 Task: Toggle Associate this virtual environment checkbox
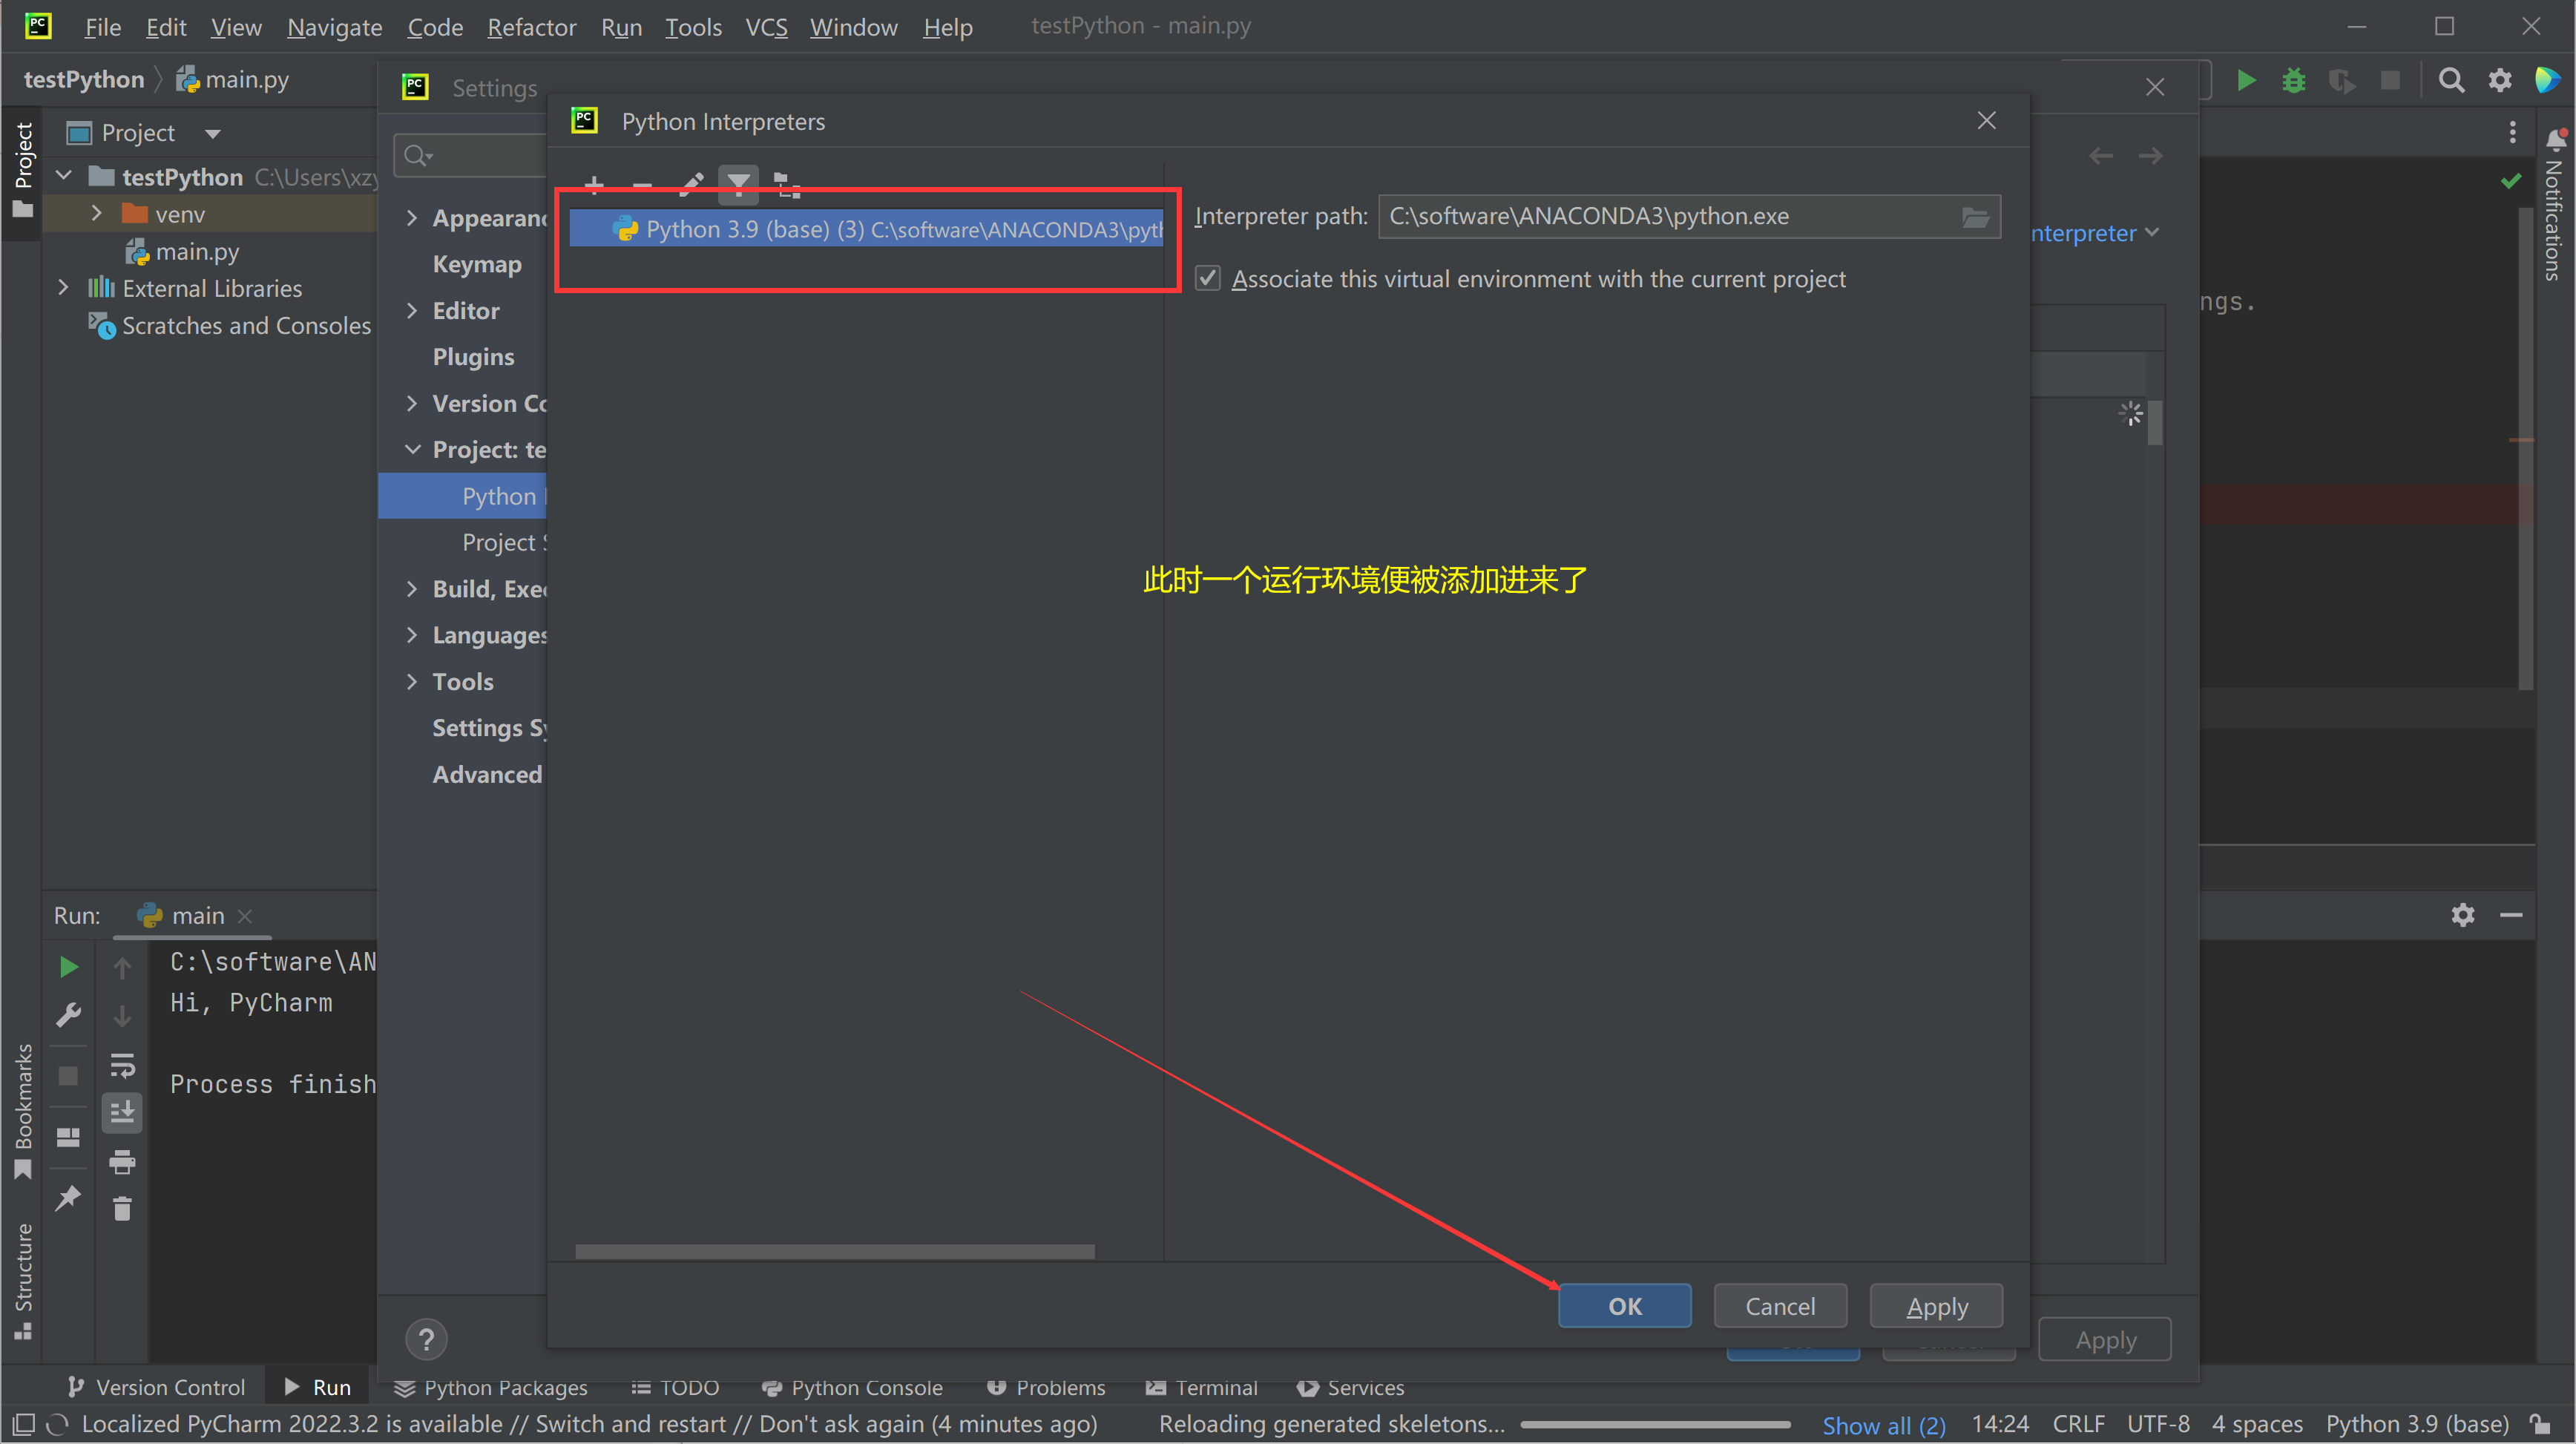point(1208,279)
